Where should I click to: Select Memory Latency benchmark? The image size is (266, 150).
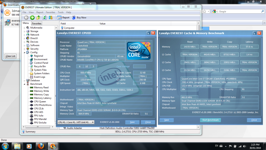pyautogui.click(x=43, y=98)
